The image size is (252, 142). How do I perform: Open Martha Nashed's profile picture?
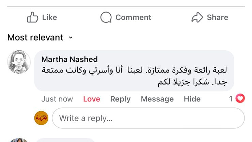(x=19, y=62)
